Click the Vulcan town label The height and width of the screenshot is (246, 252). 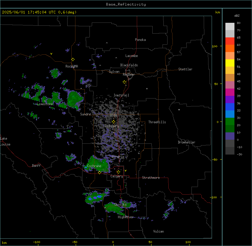[158, 231]
